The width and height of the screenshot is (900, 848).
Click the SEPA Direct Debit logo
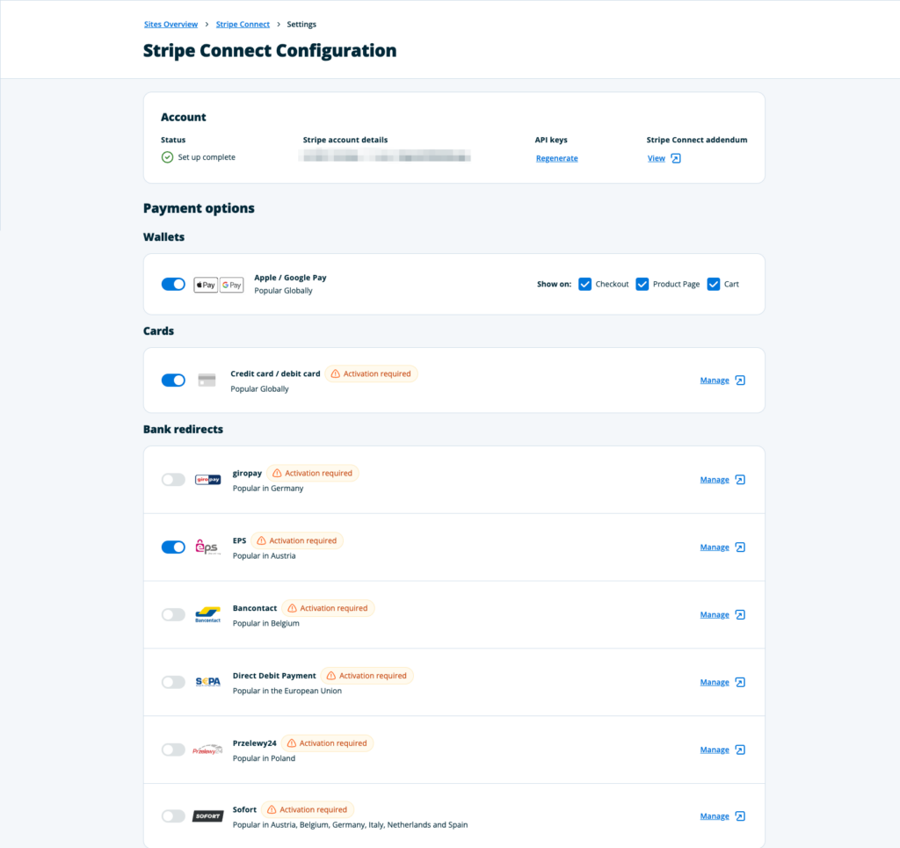pyautogui.click(x=207, y=682)
